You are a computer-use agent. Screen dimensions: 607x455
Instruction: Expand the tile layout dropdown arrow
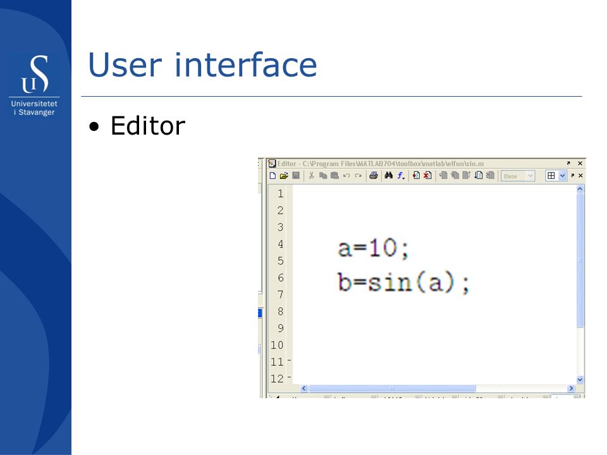click(x=563, y=176)
